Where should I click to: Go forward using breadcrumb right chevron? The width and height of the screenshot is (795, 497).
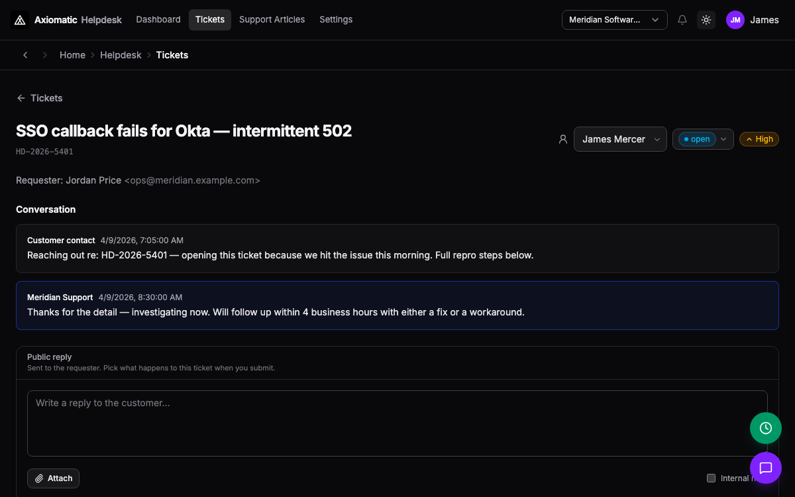[45, 55]
